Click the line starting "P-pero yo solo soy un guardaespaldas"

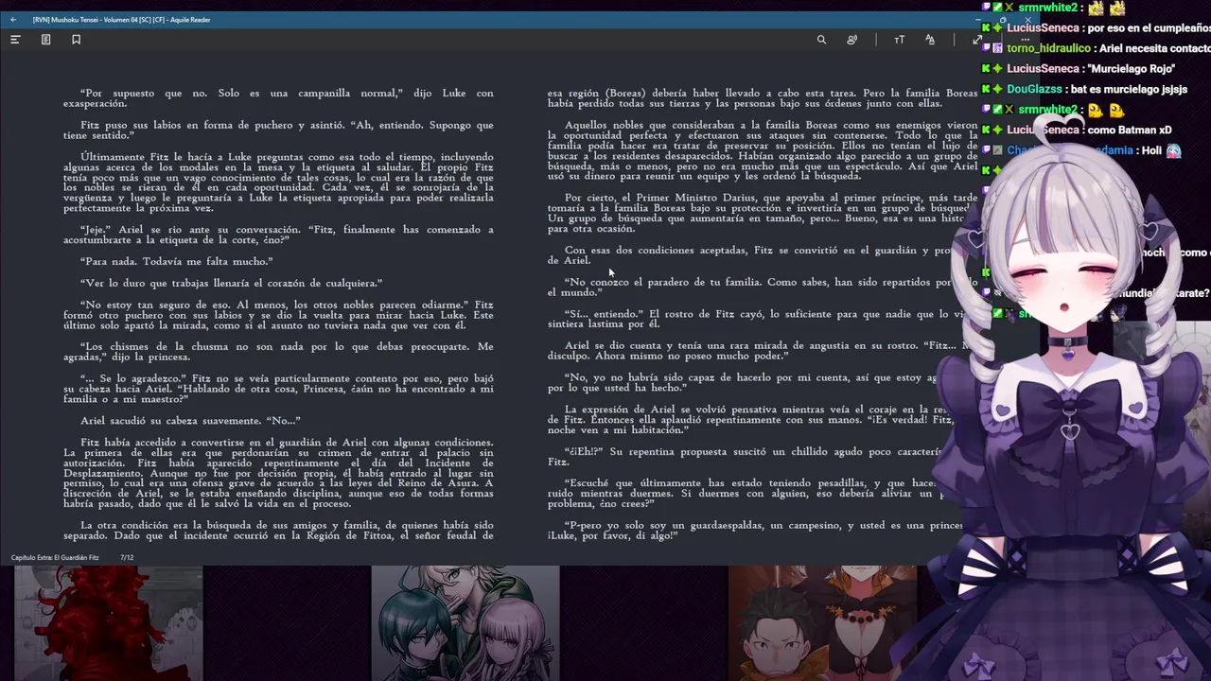[x=762, y=531]
